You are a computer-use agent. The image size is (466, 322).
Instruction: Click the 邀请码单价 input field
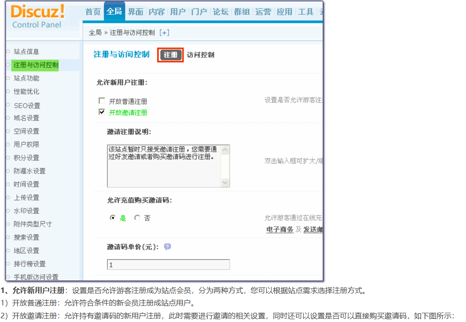click(168, 265)
